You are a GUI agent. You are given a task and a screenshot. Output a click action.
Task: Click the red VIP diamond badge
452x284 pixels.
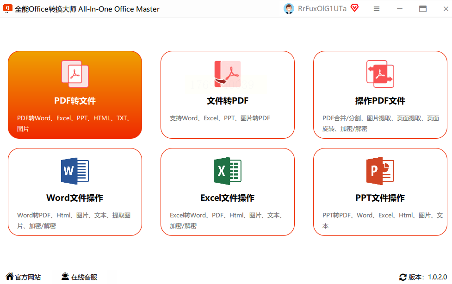[x=354, y=8]
